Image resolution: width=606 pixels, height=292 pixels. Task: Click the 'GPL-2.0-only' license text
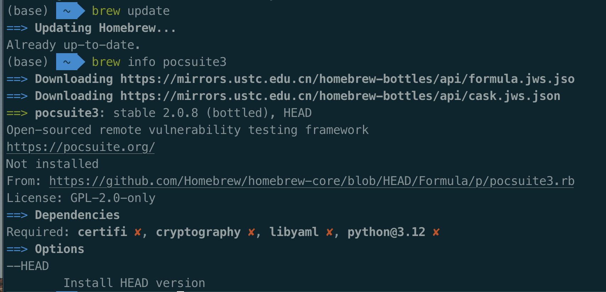(x=113, y=198)
